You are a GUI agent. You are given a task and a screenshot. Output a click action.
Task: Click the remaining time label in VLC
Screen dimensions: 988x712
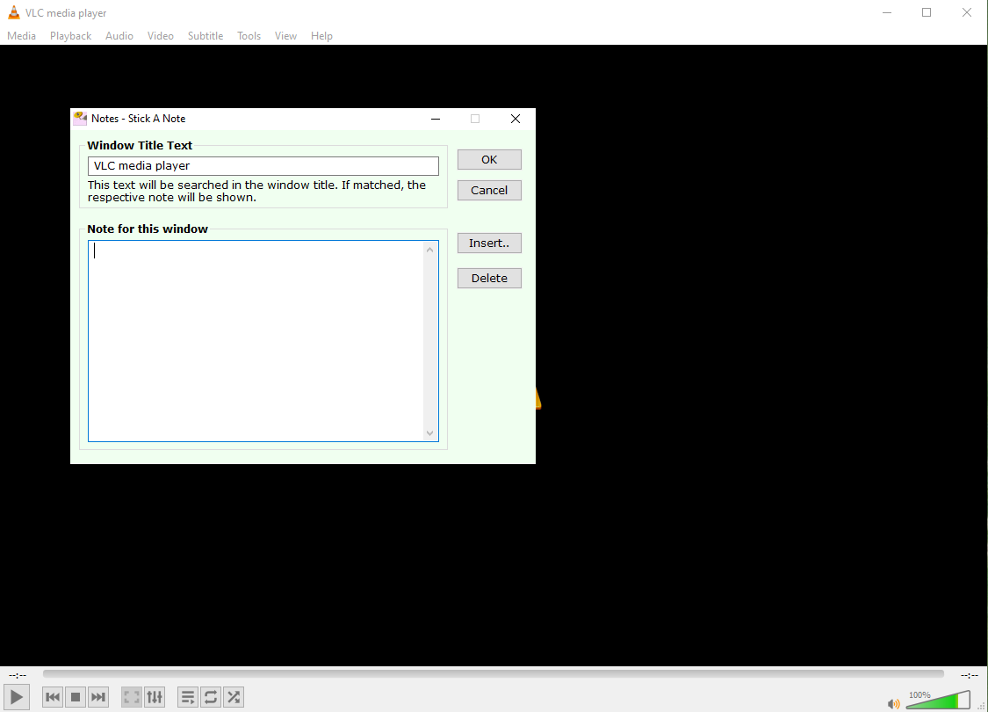click(969, 675)
